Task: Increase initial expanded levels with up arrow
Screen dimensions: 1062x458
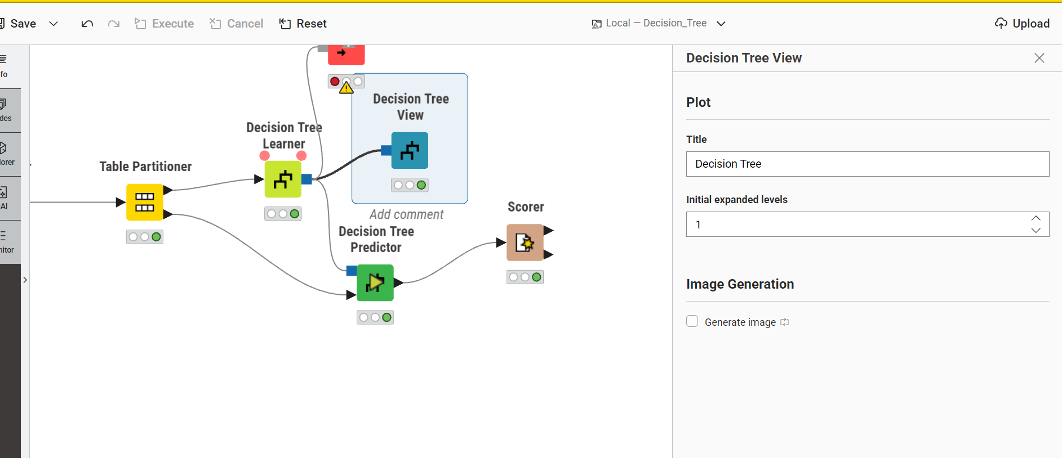Action: [x=1036, y=218]
